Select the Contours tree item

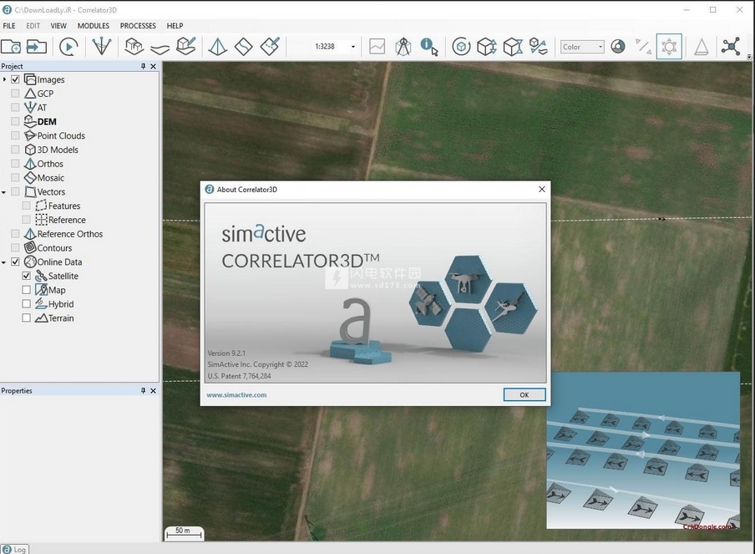point(54,247)
